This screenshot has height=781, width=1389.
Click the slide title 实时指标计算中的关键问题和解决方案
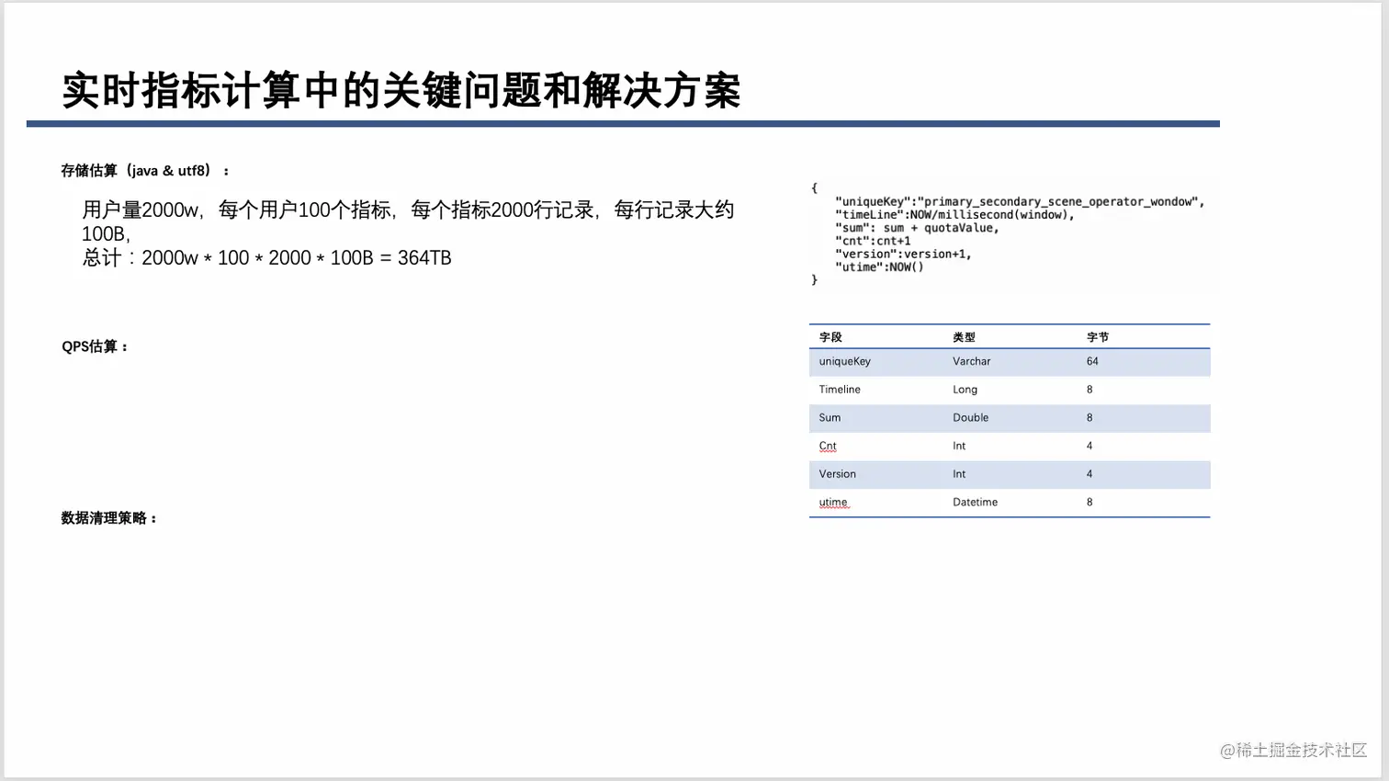point(401,91)
